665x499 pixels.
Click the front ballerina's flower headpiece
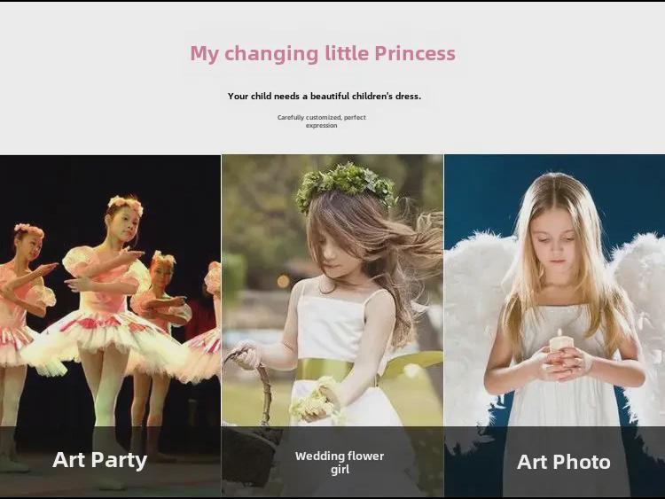125,205
